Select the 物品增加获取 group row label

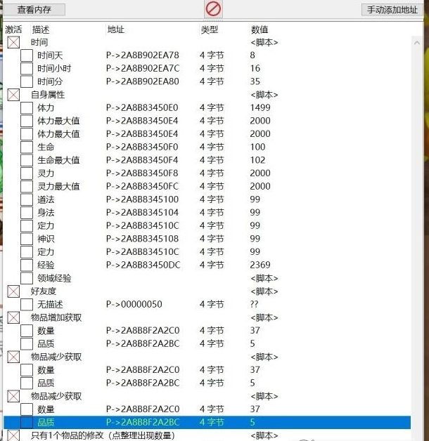tap(56, 317)
